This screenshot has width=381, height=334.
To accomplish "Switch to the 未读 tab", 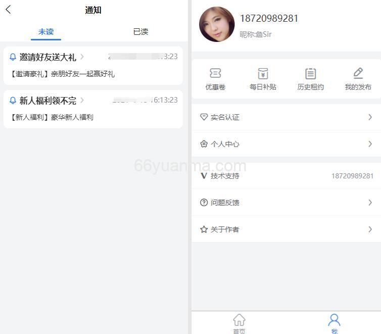I will 46,31.
